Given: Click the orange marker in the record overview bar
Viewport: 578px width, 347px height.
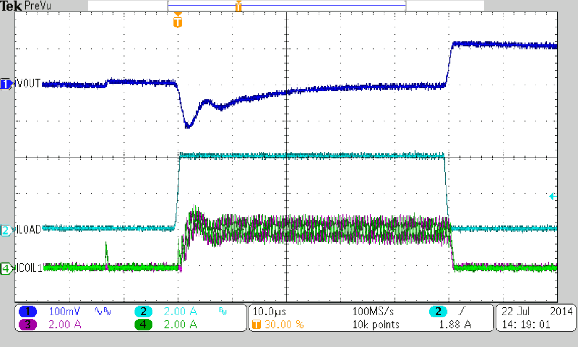Looking at the screenshot, I should [x=238, y=6].
